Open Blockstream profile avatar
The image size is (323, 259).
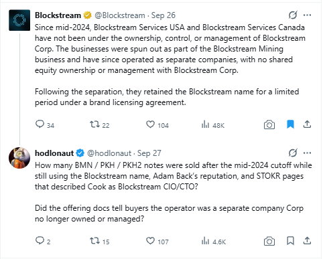(x=19, y=20)
